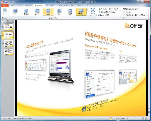Select slide 1 thumbnail

click(x=9, y=27)
